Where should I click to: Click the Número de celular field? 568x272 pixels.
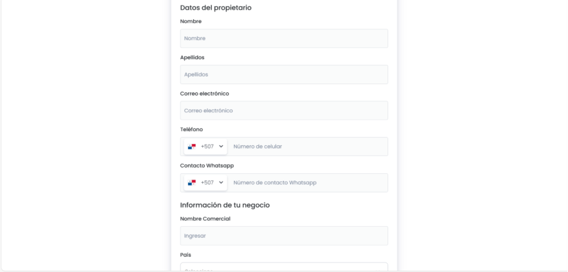[x=306, y=147]
